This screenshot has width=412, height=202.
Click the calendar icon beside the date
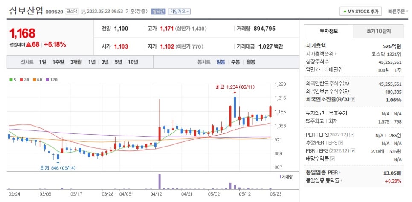click(83, 12)
